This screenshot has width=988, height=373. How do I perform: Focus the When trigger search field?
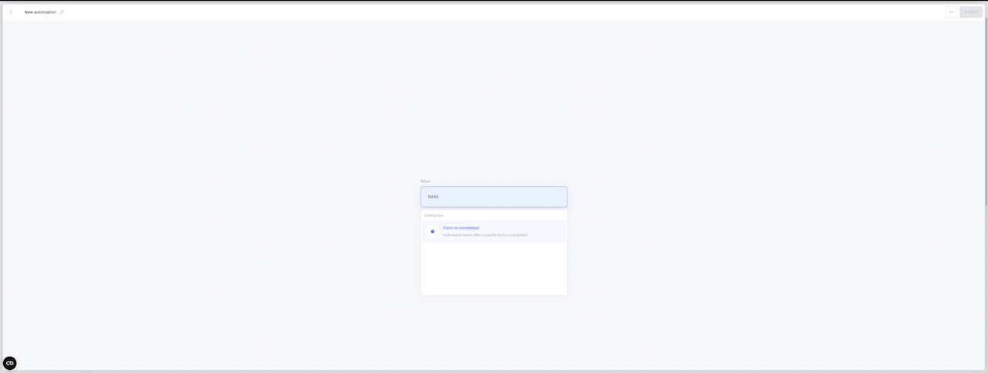tap(494, 197)
